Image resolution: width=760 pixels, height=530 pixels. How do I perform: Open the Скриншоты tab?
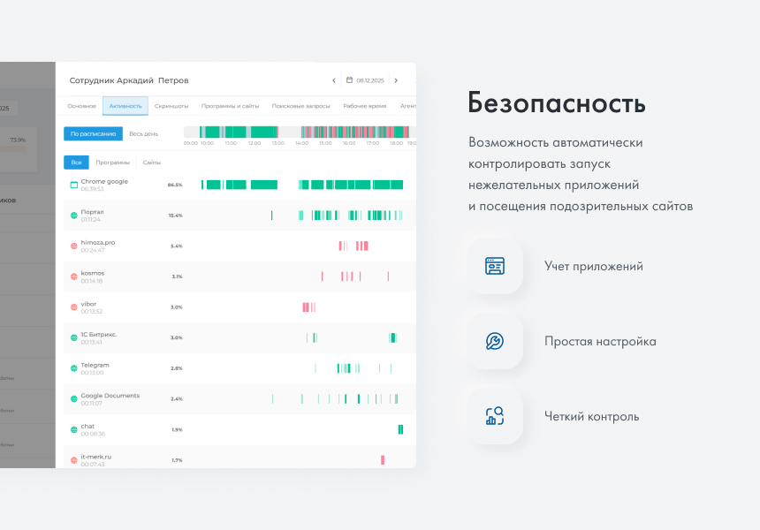tap(171, 106)
